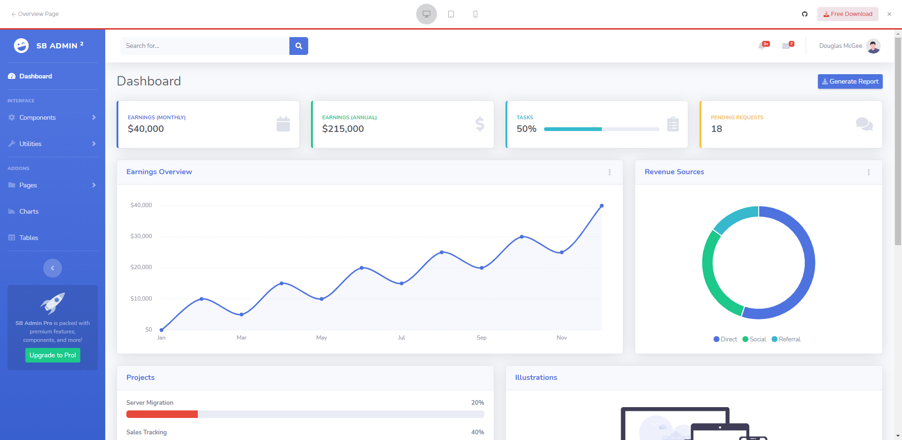Switch to tablet preview icon

pyautogui.click(x=451, y=14)
